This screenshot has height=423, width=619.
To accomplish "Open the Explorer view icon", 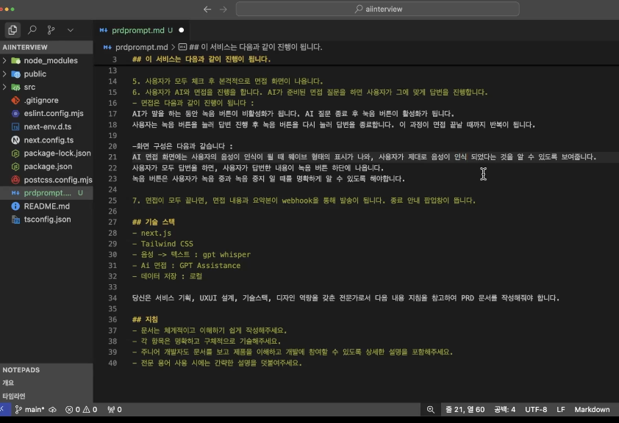I will click(x=12, y=29).
